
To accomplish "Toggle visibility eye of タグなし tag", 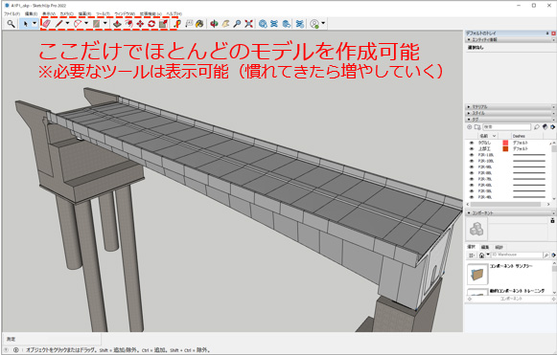I will click(472, 143).
